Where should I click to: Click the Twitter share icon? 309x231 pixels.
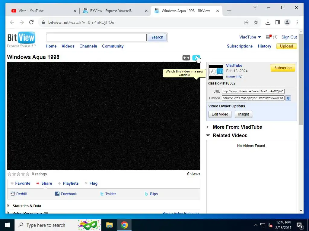click(x=102, y=194)
